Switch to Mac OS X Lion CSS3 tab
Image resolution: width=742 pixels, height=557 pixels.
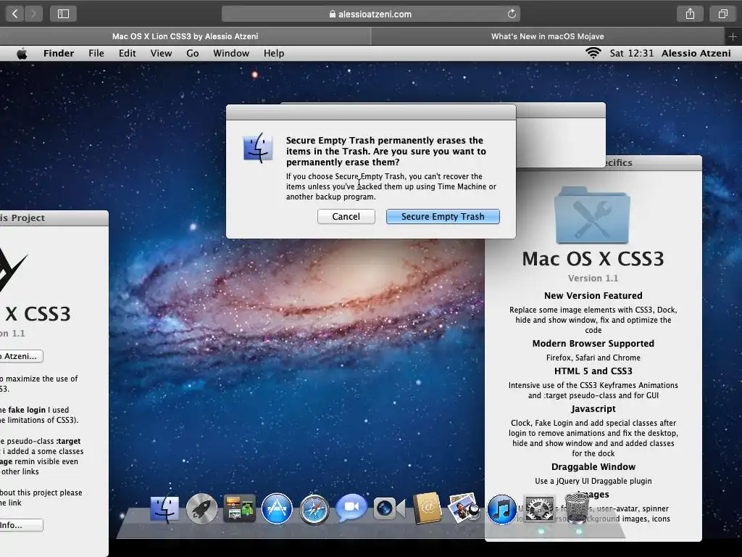coord(185,36)
